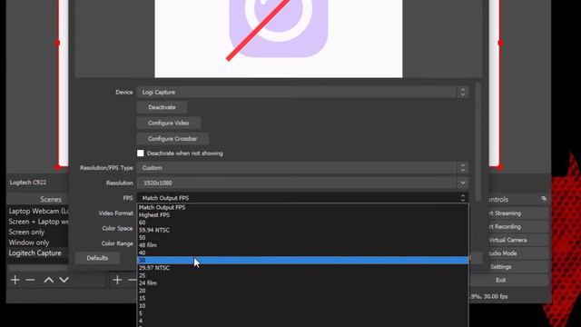
Task: Select Window only scene
Action: pos(38,243)
